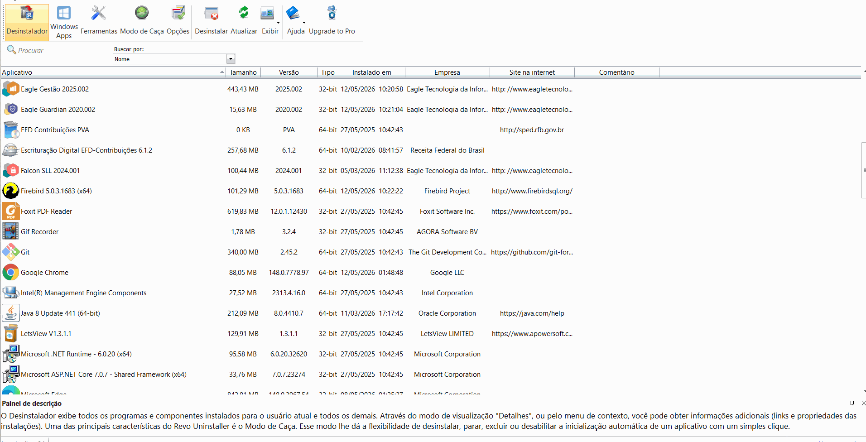Sort by the Tipo column header
Viewport: 866px width, 442px height.
[x=328, y=72]
